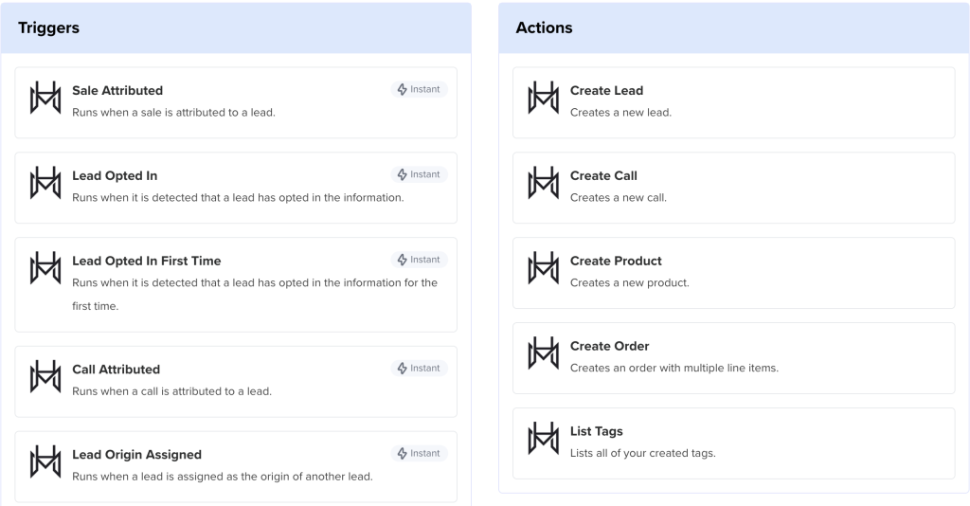Open the Create Order action title
Viewport: 970px width, 506px height.
coord(609,347)
